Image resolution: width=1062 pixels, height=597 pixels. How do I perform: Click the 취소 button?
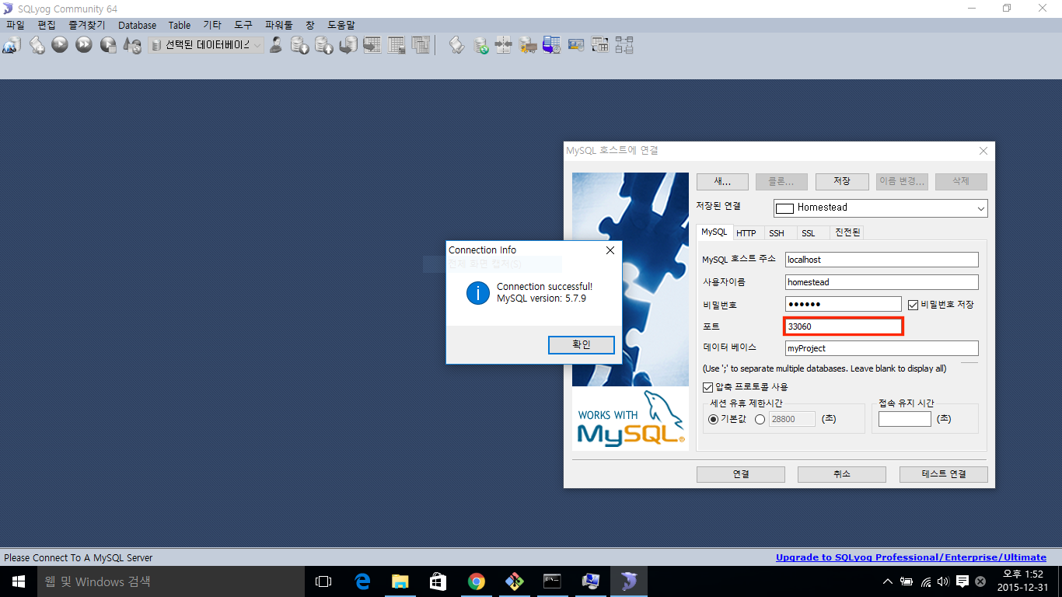(841, 474)
